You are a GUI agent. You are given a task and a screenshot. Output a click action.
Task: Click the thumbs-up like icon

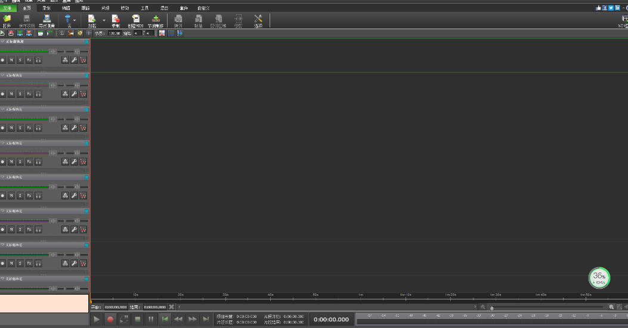point(598,8)
